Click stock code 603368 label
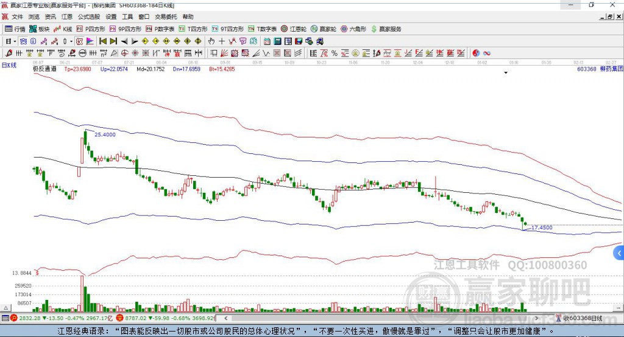Viewport: 624px width, 337px height. [x=587, y=69]
